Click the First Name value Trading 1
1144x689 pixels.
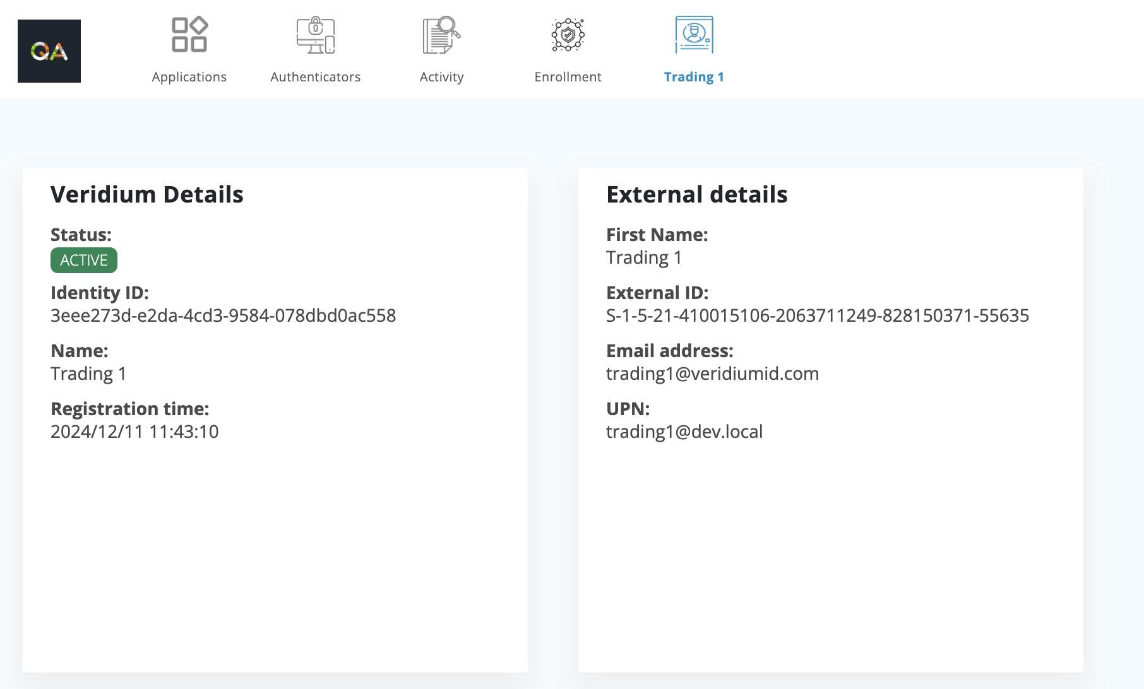pyautogui.click(x=643, y=257)
